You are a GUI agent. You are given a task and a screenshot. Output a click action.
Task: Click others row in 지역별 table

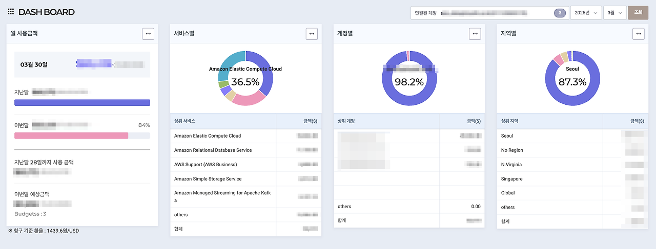(572, 207)
